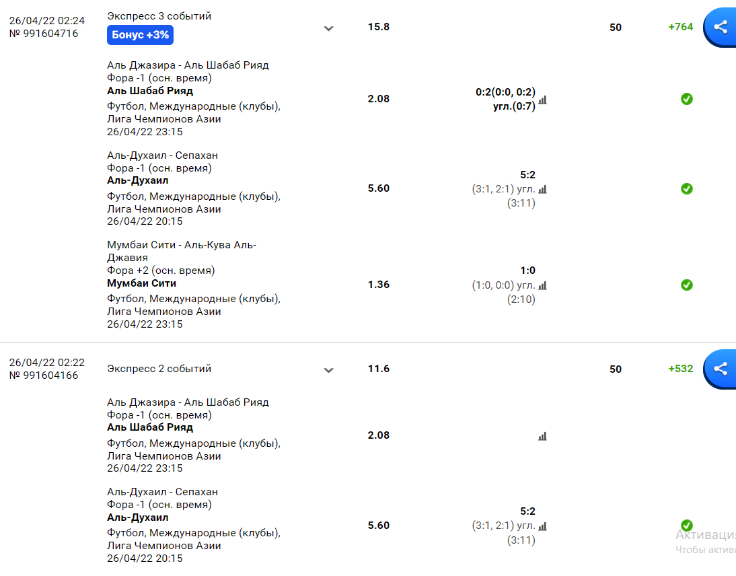Open Мумбаи Сити - Аль-Кува Аль-Джавия match
The width and height of the screenshot is (736, 576).
click(182, 251)
